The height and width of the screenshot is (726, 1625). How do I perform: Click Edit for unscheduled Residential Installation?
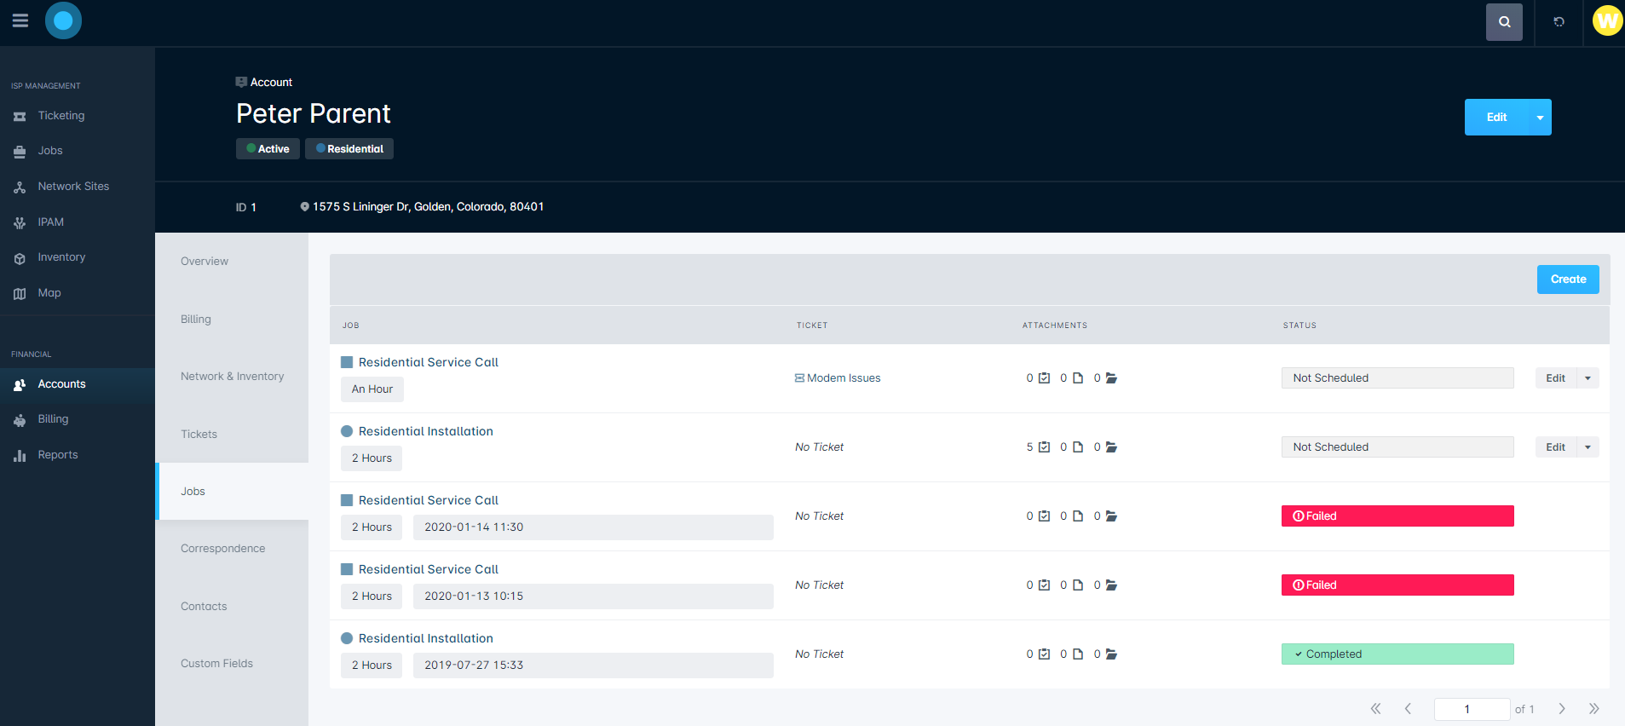click(1555, 447)
